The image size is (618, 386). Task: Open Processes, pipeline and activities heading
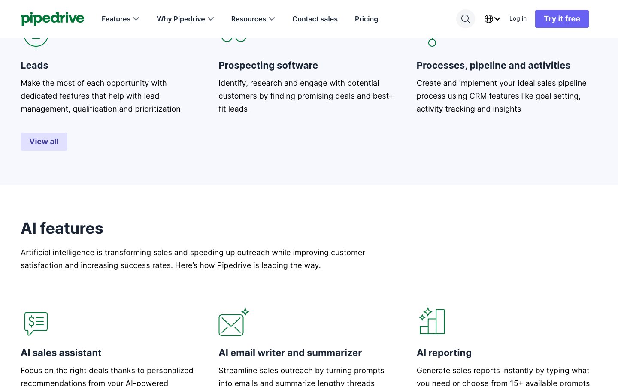(x=493, y=65)
